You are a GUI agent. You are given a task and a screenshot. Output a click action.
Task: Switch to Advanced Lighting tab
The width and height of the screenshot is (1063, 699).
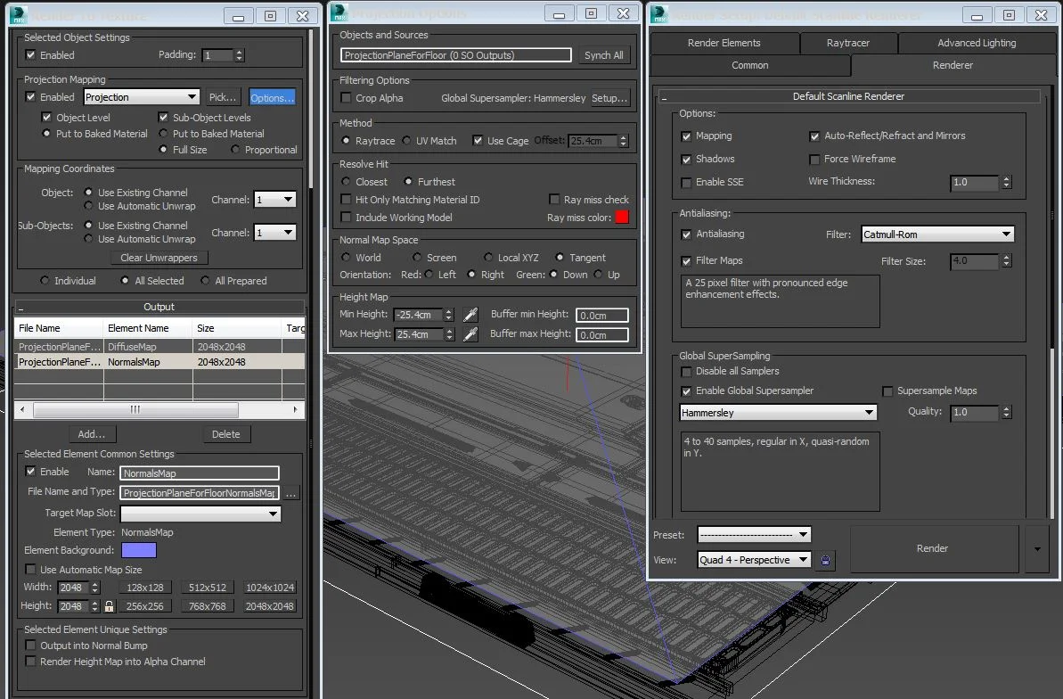977,43
